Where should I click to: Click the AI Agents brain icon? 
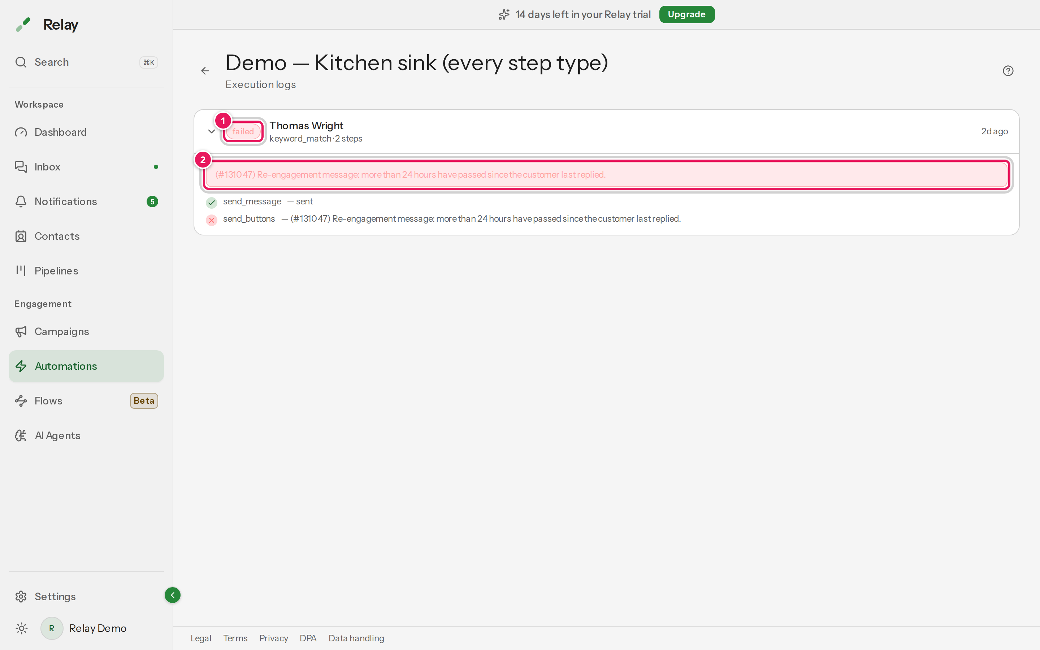click(21, 435)
